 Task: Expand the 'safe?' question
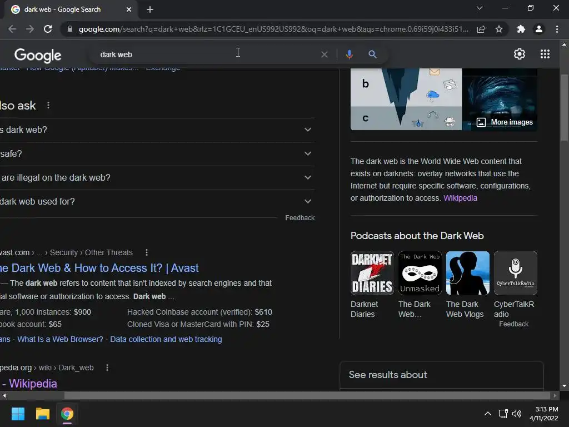157,154
